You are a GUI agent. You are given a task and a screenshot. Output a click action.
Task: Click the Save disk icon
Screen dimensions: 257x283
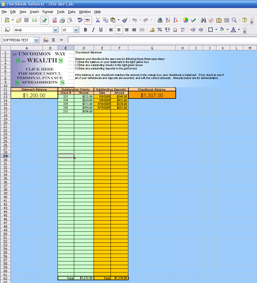[x=26, y=20]
